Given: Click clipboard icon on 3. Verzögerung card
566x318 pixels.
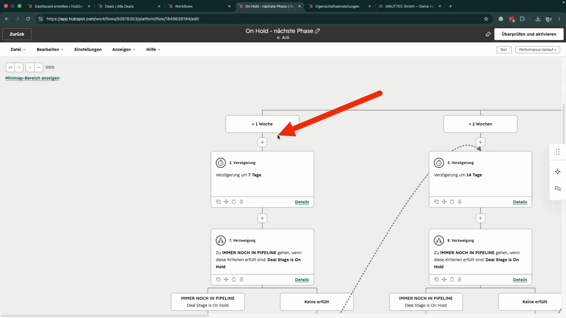Looking at the screenshot, I should 452,202.
